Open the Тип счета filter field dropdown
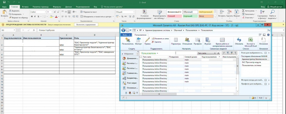Viewport: 286px width, 114px height. (x=214, y=53)
